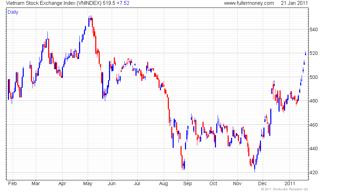Click the 500 price axis label
Viewport: 337px width, 192px height.
pyautogui.click(x=313, y=77)
